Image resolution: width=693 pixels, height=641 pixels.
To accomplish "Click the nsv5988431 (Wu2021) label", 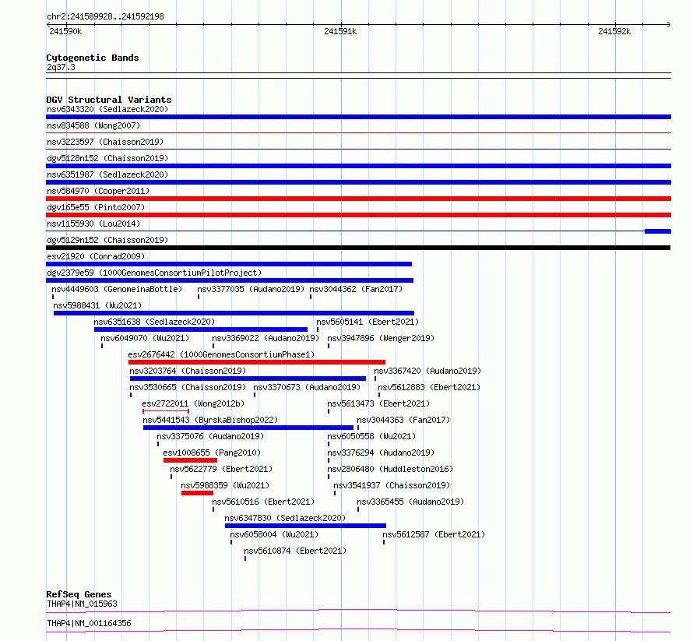I will (x=97, y=305).
